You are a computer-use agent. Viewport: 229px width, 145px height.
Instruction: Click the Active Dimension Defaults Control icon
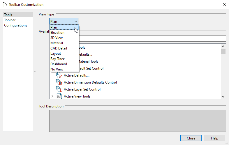pos(59,82)
